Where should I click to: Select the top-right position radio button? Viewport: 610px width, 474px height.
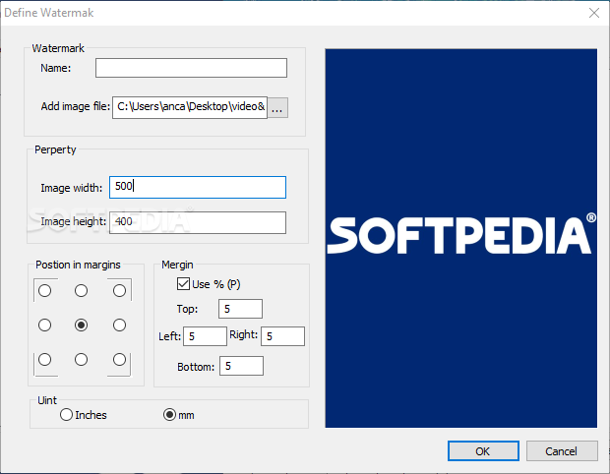119,290
